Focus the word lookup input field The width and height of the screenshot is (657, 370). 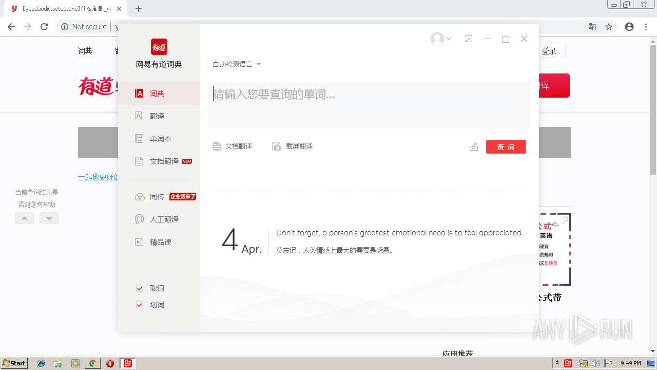pos(369,105)
